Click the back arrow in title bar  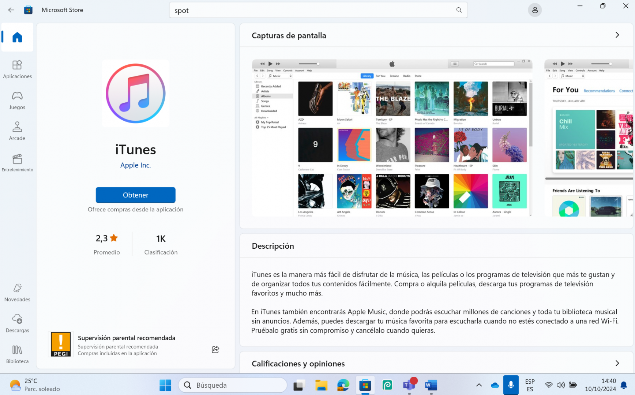pyautogui.click(x=11, y=10)
